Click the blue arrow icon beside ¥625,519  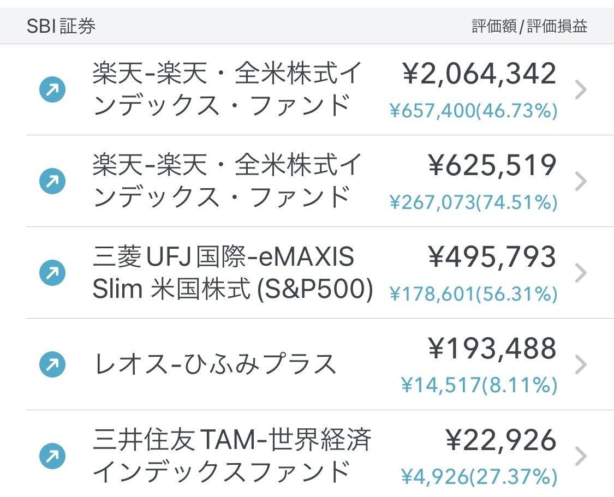[52, 181]
